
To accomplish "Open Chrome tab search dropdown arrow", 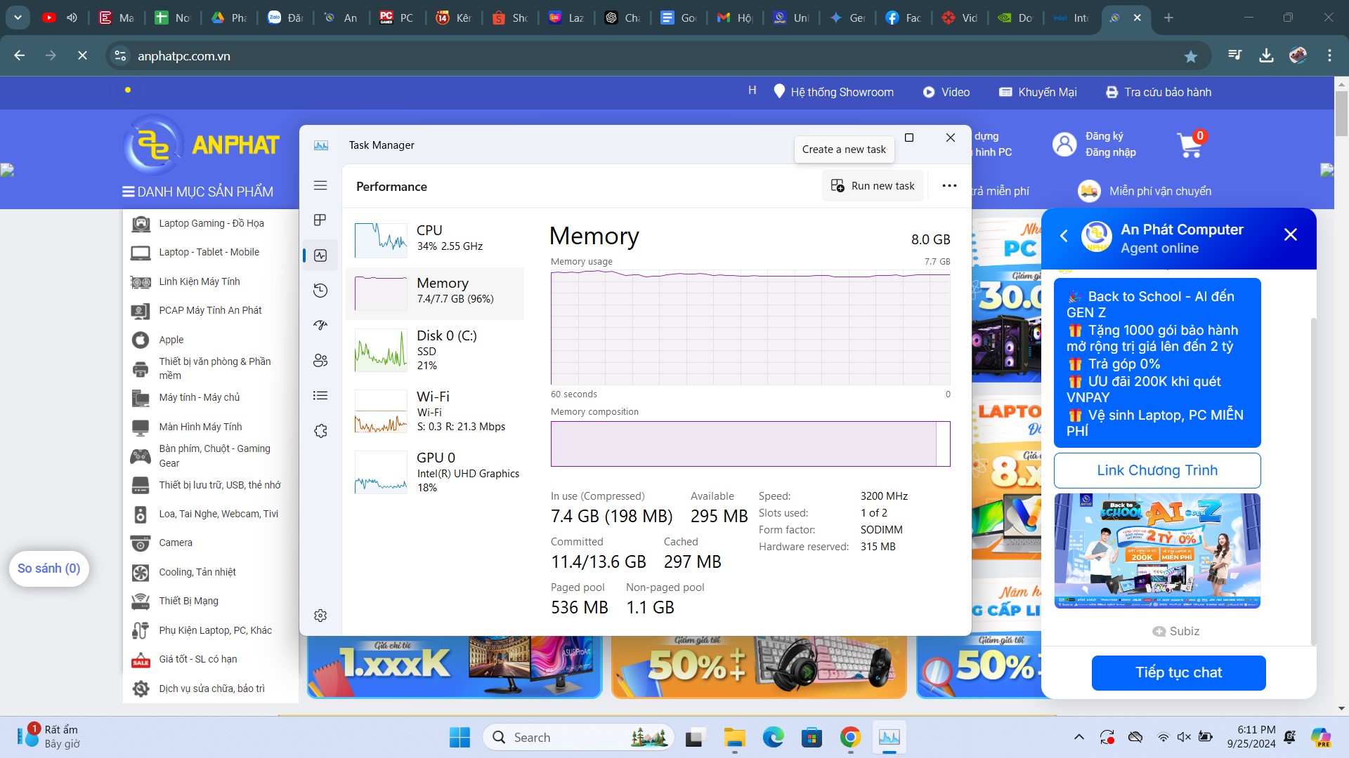I will point(18,18).
